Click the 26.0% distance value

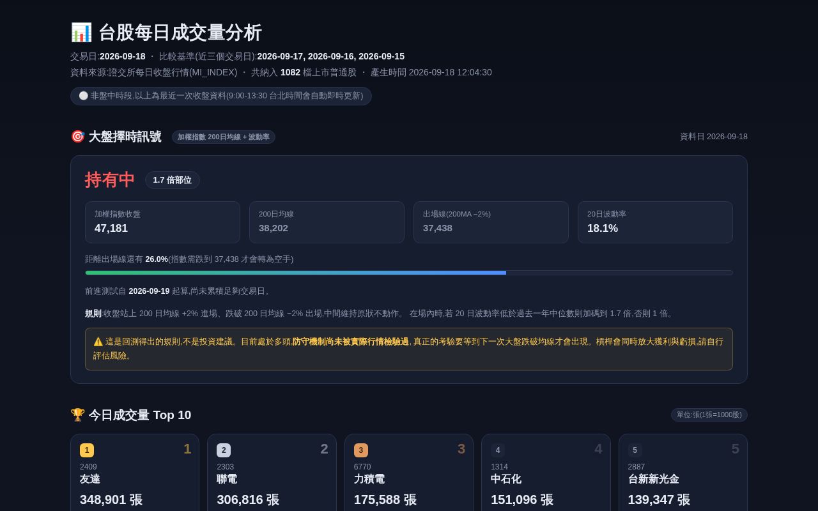tap(157, 259)
